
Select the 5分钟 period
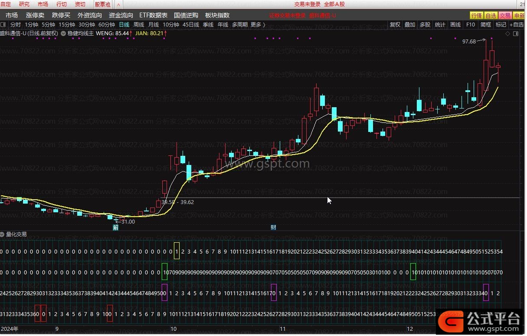tap(49, 25)
